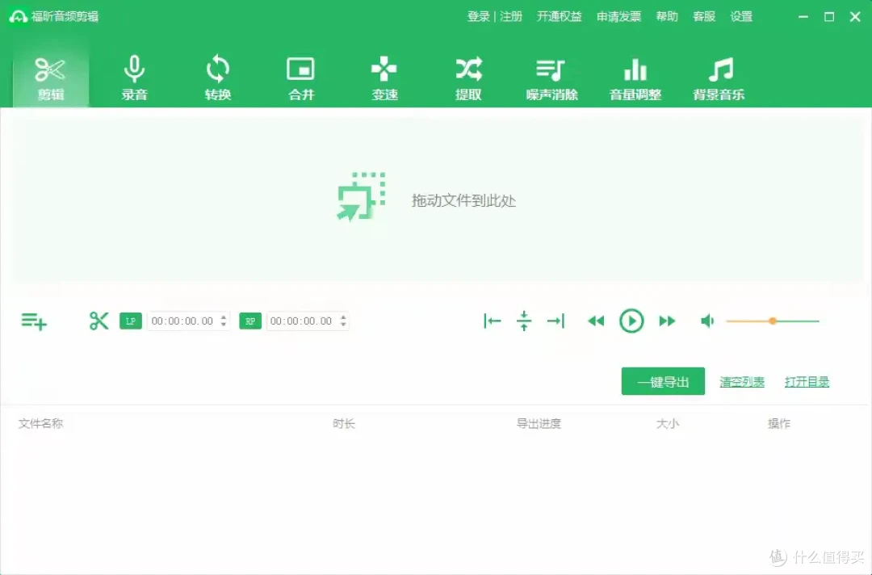Increase the LP time with up arrow

point(224,317)
